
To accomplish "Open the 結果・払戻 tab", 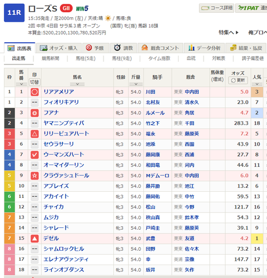I will [246, 48].
